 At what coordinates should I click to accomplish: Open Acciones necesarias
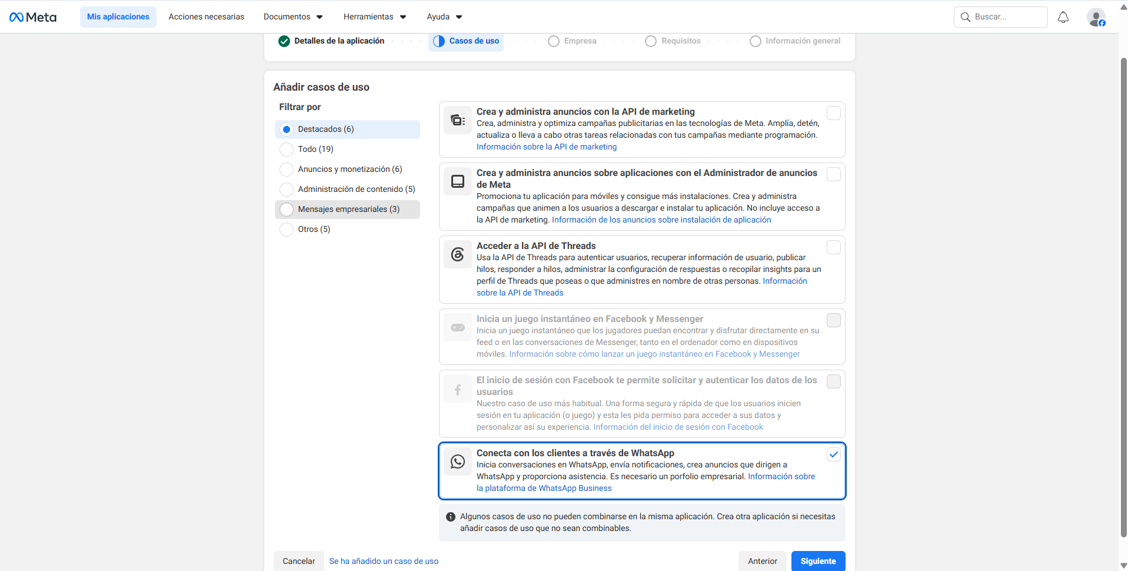(x=207, y=17)
